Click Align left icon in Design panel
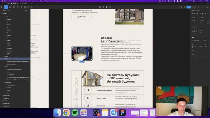210x118 pixels. click(x=192, y=14)
